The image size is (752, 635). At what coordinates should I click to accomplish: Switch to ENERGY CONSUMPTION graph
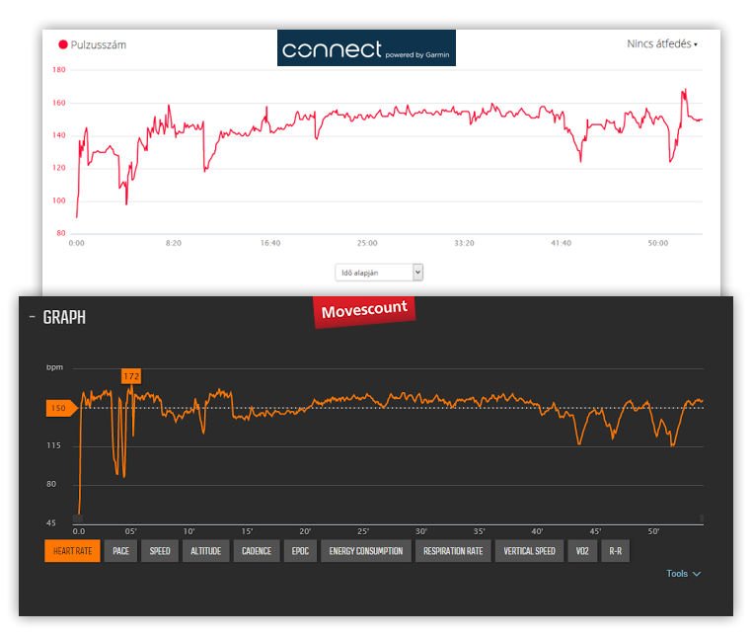point(366,551)
